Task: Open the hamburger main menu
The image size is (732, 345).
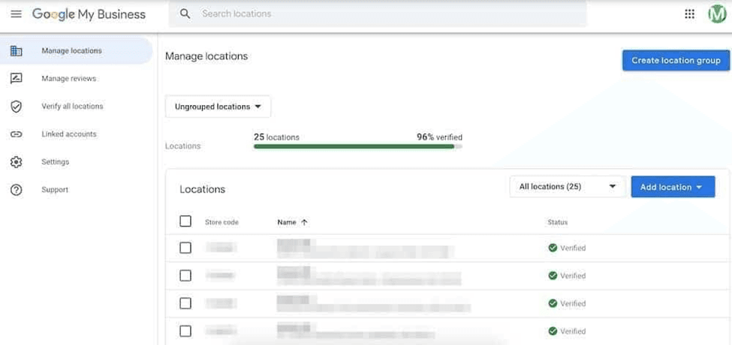Action: pos(16,14)
